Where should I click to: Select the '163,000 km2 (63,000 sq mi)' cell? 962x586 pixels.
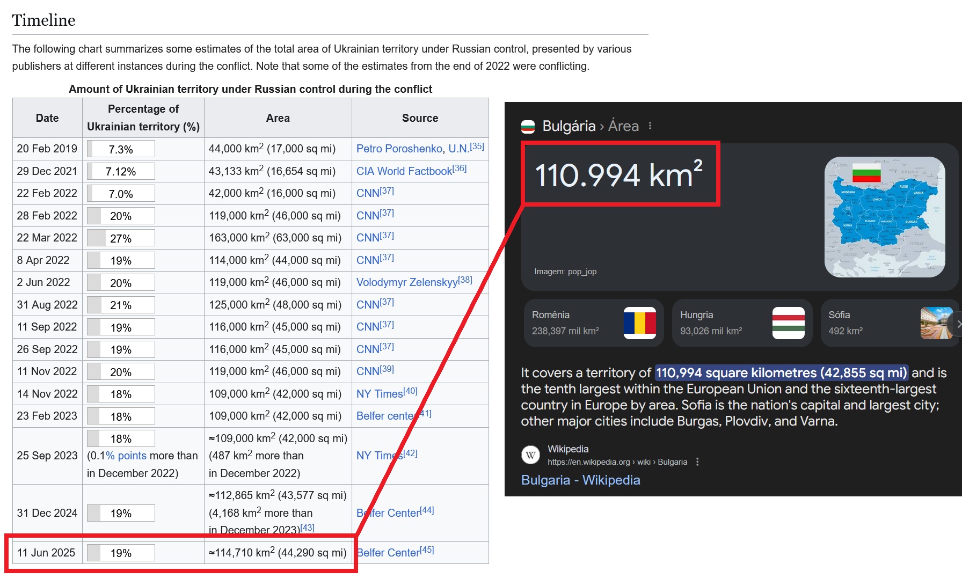pyautogui.click(x=278, y=238)
